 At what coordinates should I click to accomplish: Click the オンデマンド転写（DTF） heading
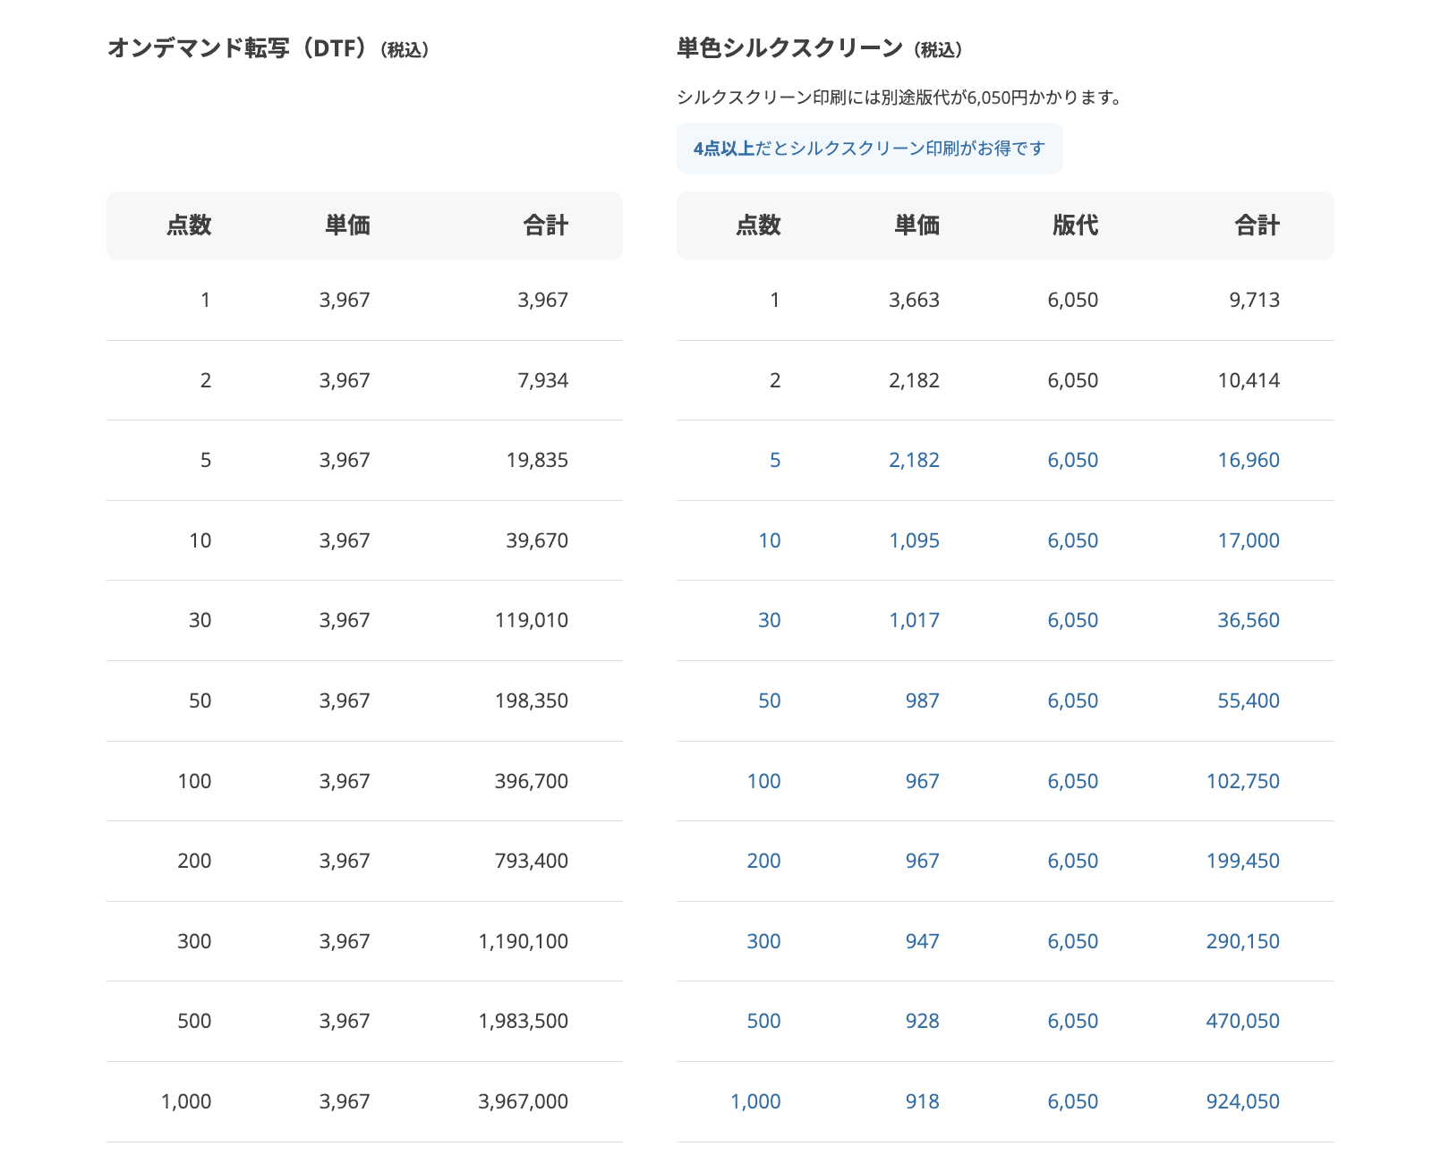pyautogui.click(x=268, y=48)
